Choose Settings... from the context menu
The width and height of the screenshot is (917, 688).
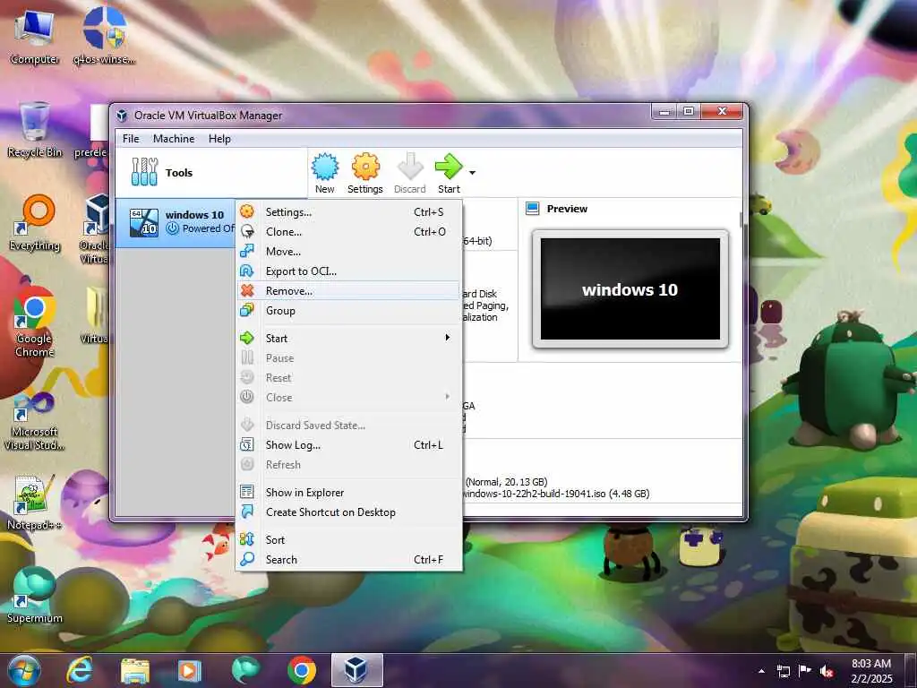click(x=349, y=211)
